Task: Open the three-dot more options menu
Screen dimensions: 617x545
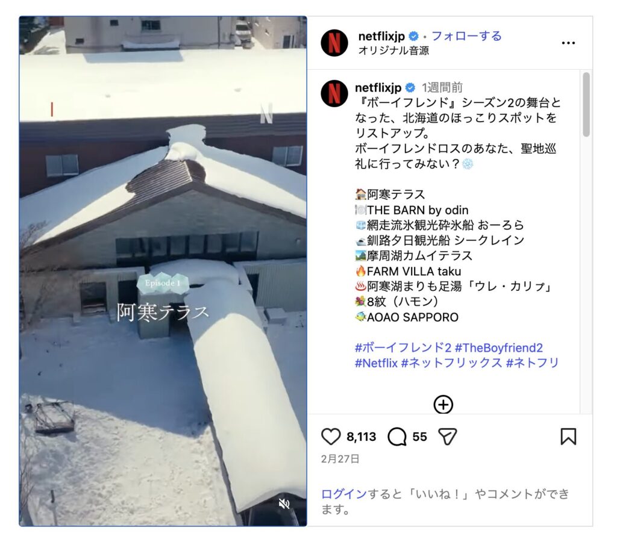Action: pyautogui.click(x=568, y=43)
